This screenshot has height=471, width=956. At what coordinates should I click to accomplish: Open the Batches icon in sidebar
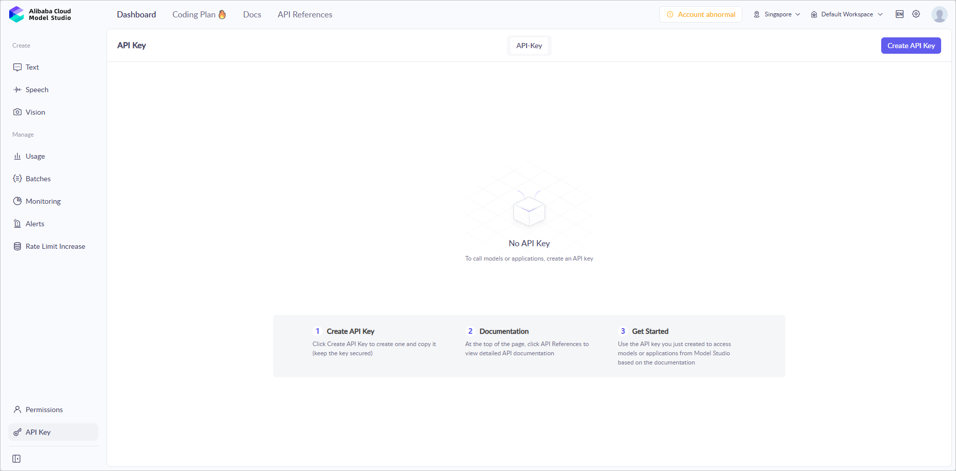pos(17,179)
